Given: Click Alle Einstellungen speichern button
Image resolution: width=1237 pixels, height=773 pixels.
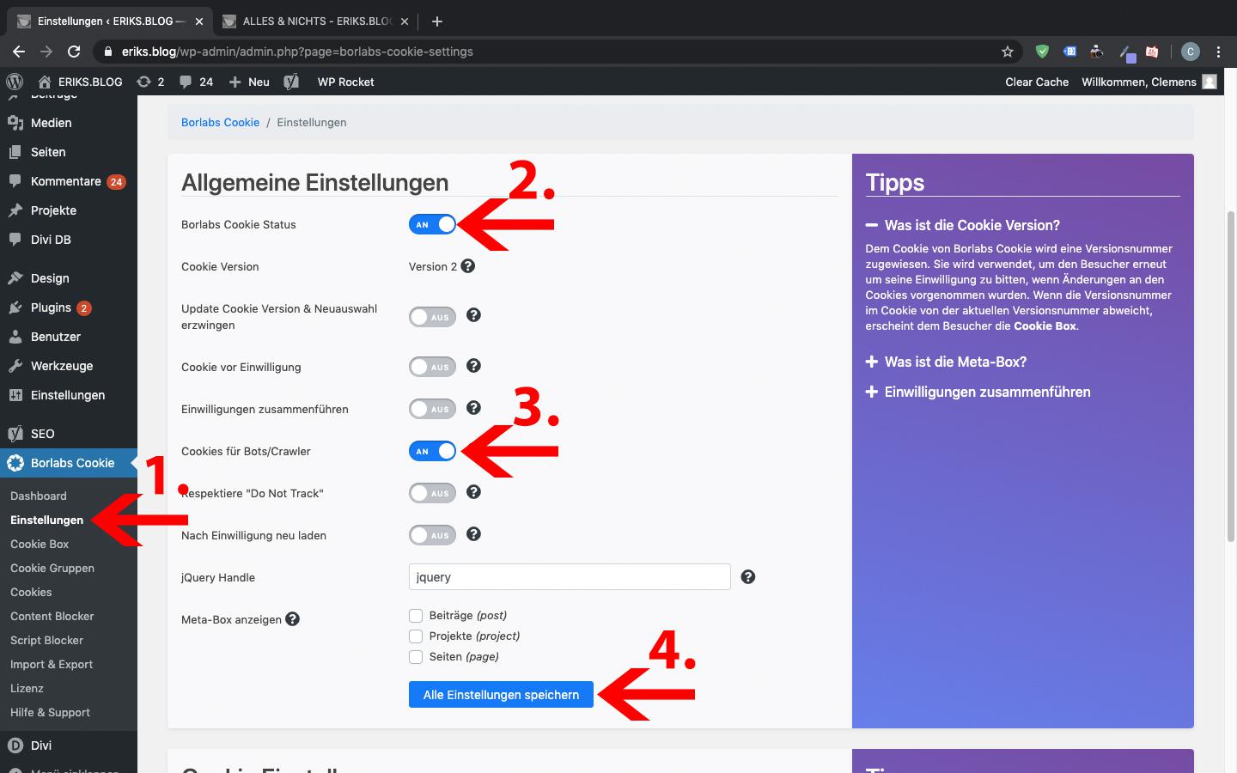Looking at the screenshot, I should pos(501,694).
